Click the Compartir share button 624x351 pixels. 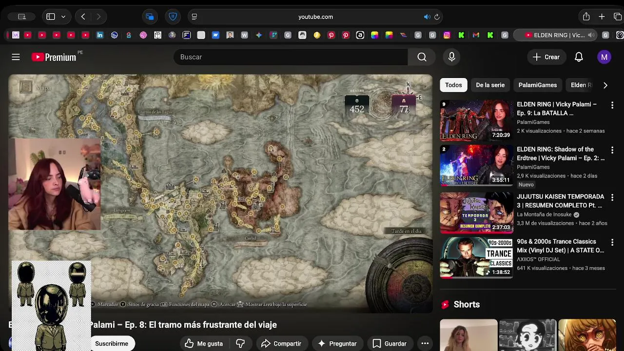281,344
